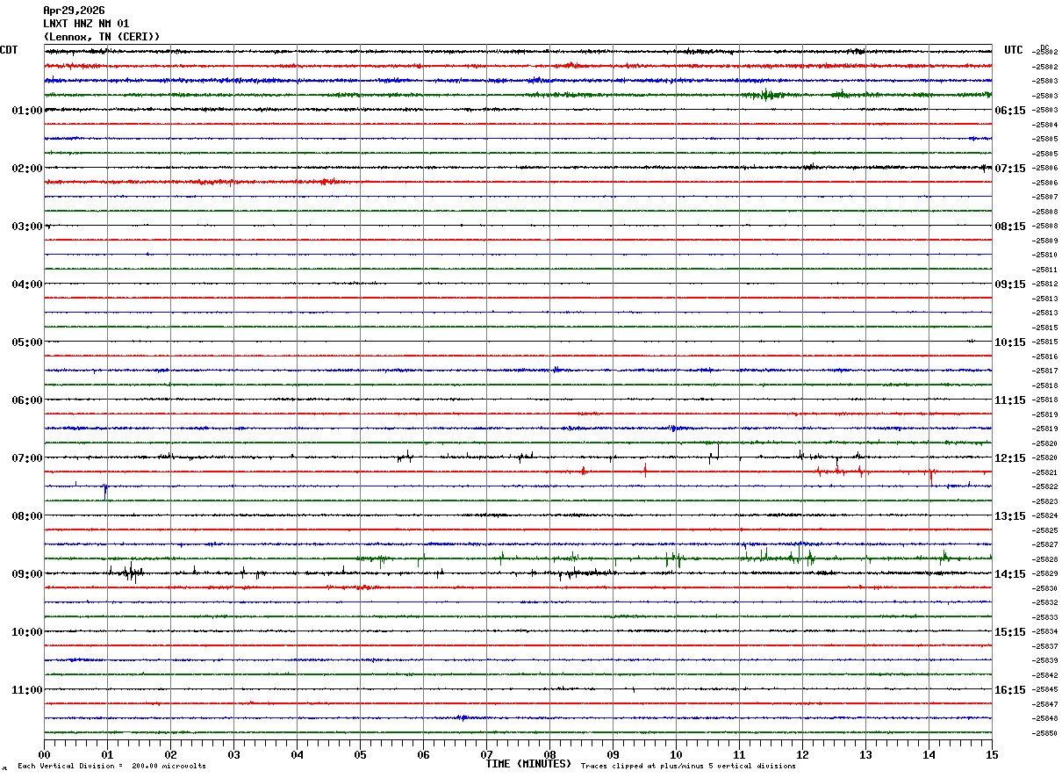Click the minute axis tick label "15"
This screenshot has height=778, width=1062.
coord(992,754)
